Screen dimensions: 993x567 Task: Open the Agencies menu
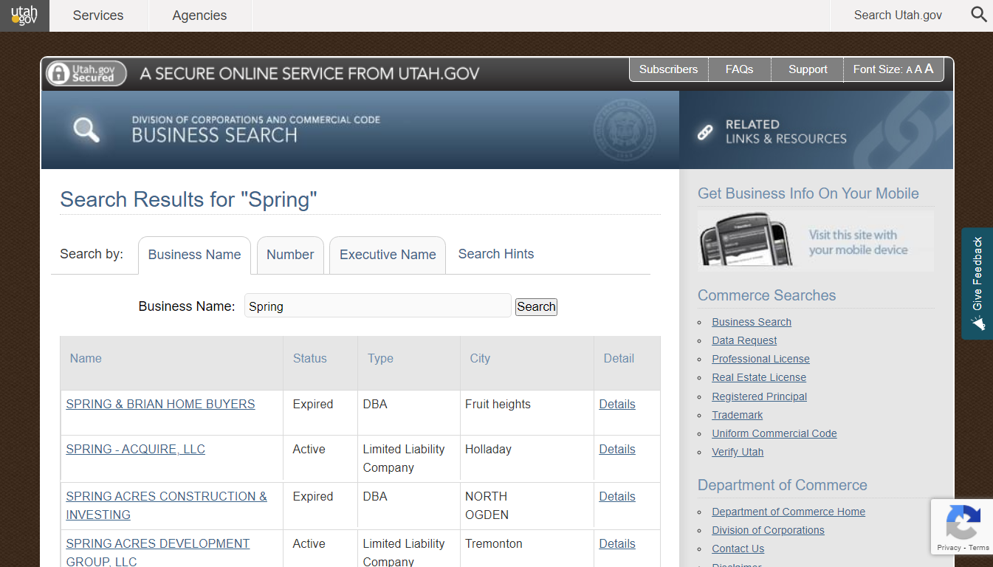pos(199,16)
